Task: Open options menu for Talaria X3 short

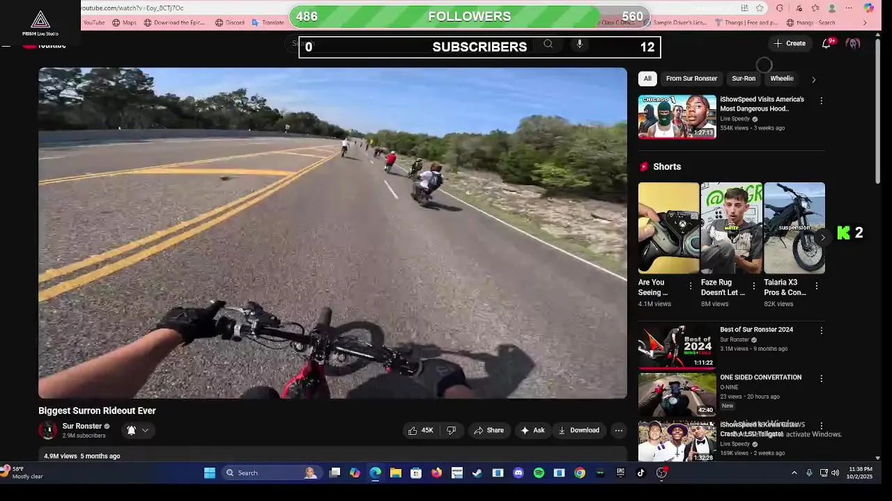Action: click(816, 286)
